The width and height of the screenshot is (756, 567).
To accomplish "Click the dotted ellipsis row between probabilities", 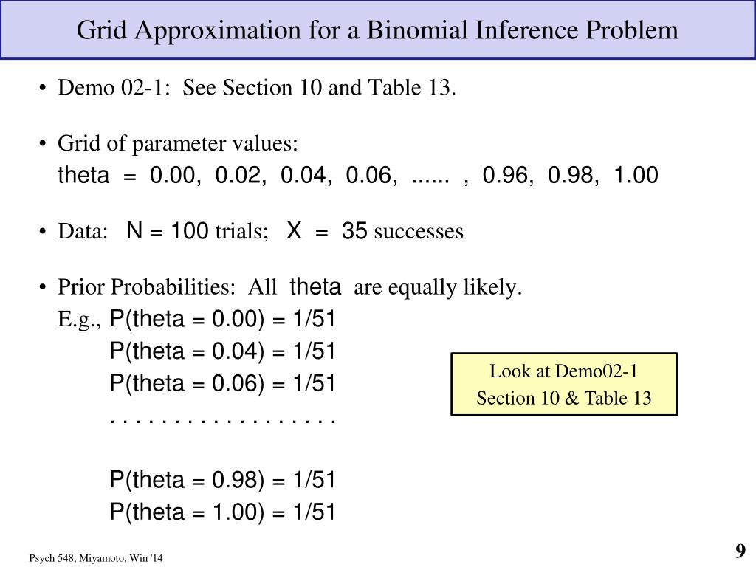I will tap(222, 421).
